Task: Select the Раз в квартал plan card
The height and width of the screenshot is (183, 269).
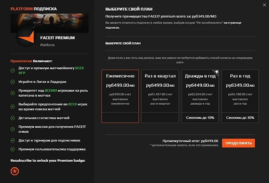Action: point(160,96)
